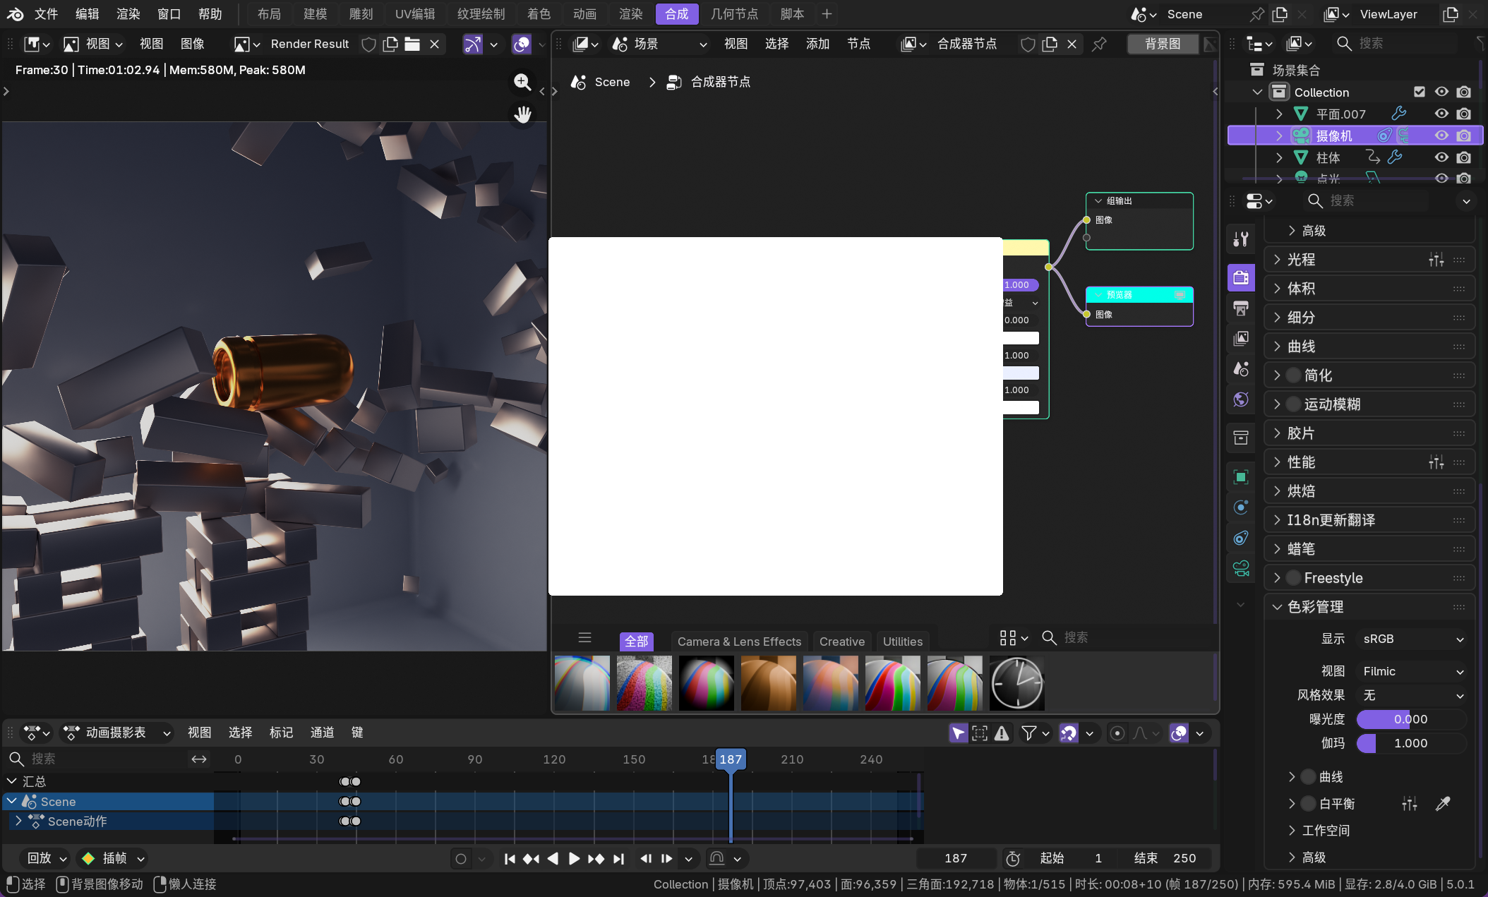1488x897 pixels.
Task: Uncheck the Collection exclude checkbox
Action: point(1420,92)
